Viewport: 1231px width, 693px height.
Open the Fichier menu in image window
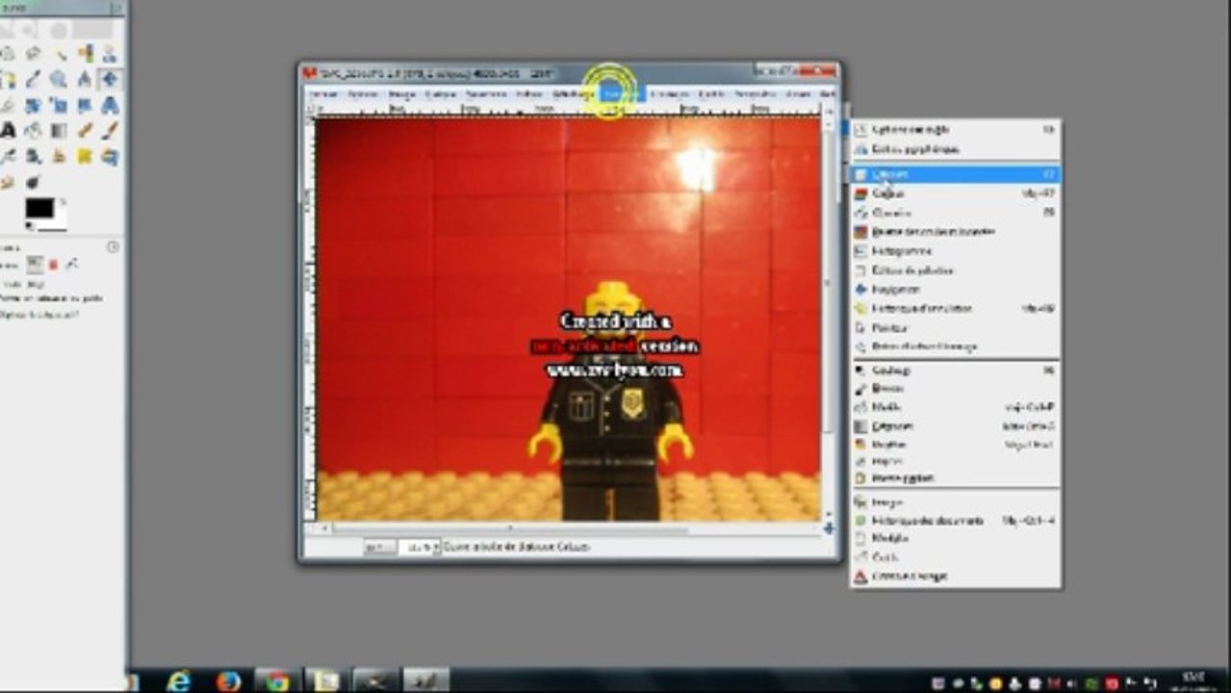[x=323, y=93]
